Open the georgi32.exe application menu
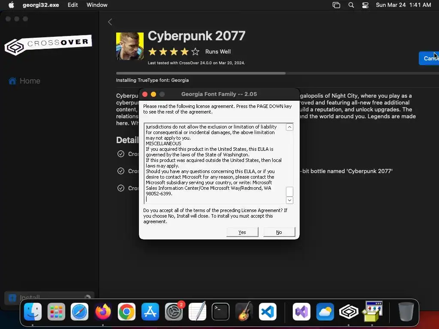 (41, 5)
